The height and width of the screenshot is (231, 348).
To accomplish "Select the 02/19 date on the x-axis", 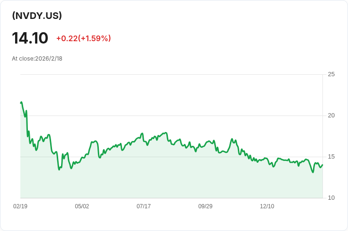I will click(x=20, y=206).
